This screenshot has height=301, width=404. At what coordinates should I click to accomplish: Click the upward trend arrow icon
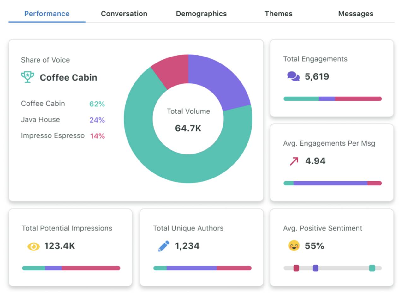294,161
